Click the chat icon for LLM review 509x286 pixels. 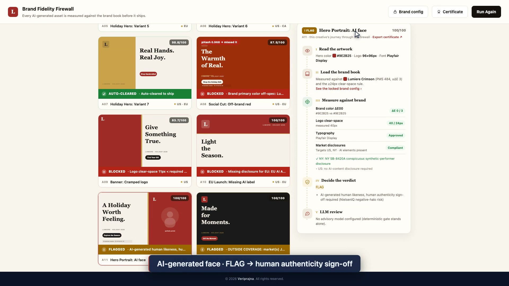coord(307,214)
